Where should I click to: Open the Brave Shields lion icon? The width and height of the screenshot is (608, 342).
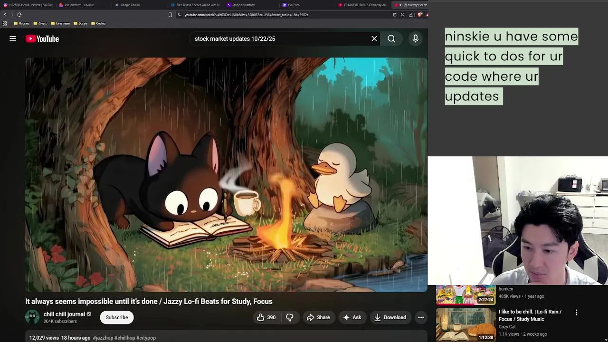419,15
